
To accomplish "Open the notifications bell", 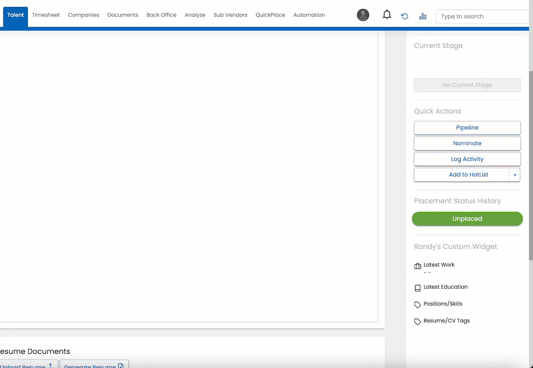I will pyautogui.click(x=387, y=15).
